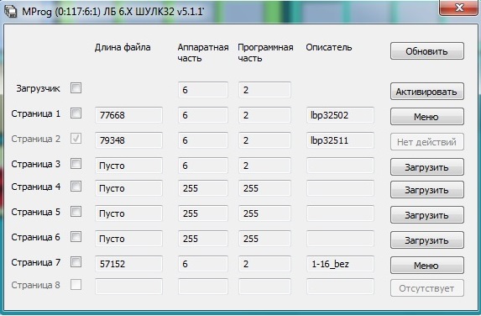Click Загрузить button for Страница 3
481x316 pixels.
pos(427,166)
